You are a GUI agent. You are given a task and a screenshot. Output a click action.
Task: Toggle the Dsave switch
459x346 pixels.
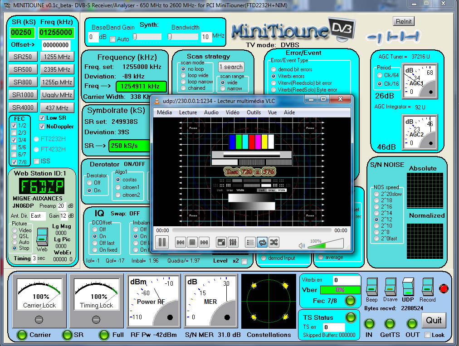click(x=390, y=287)
